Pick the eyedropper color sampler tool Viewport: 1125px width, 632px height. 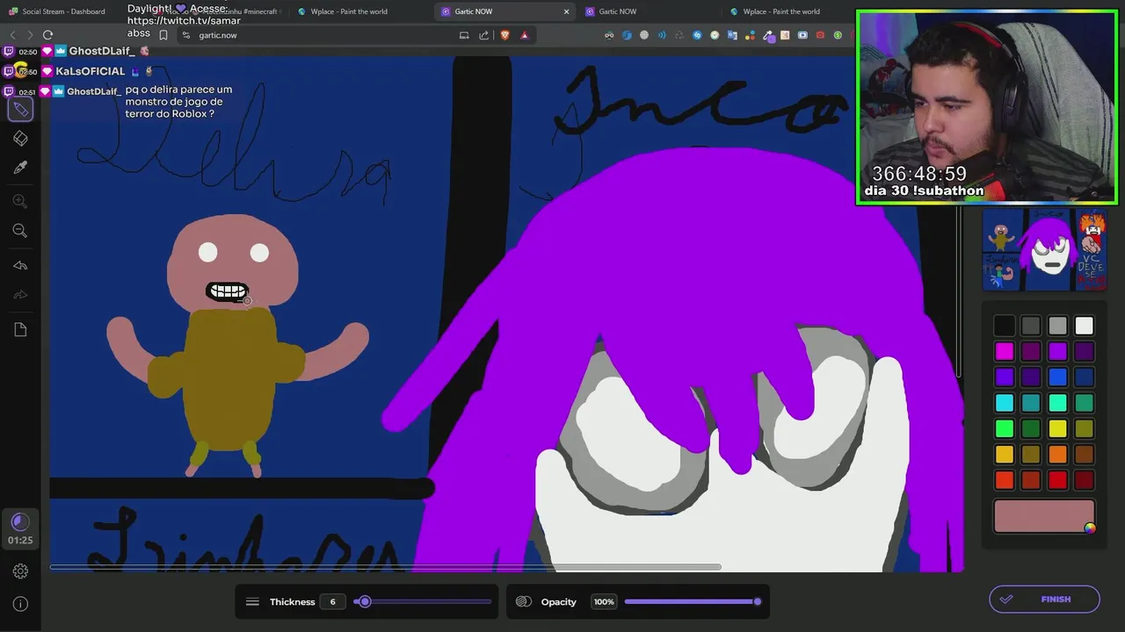(20, 167)
